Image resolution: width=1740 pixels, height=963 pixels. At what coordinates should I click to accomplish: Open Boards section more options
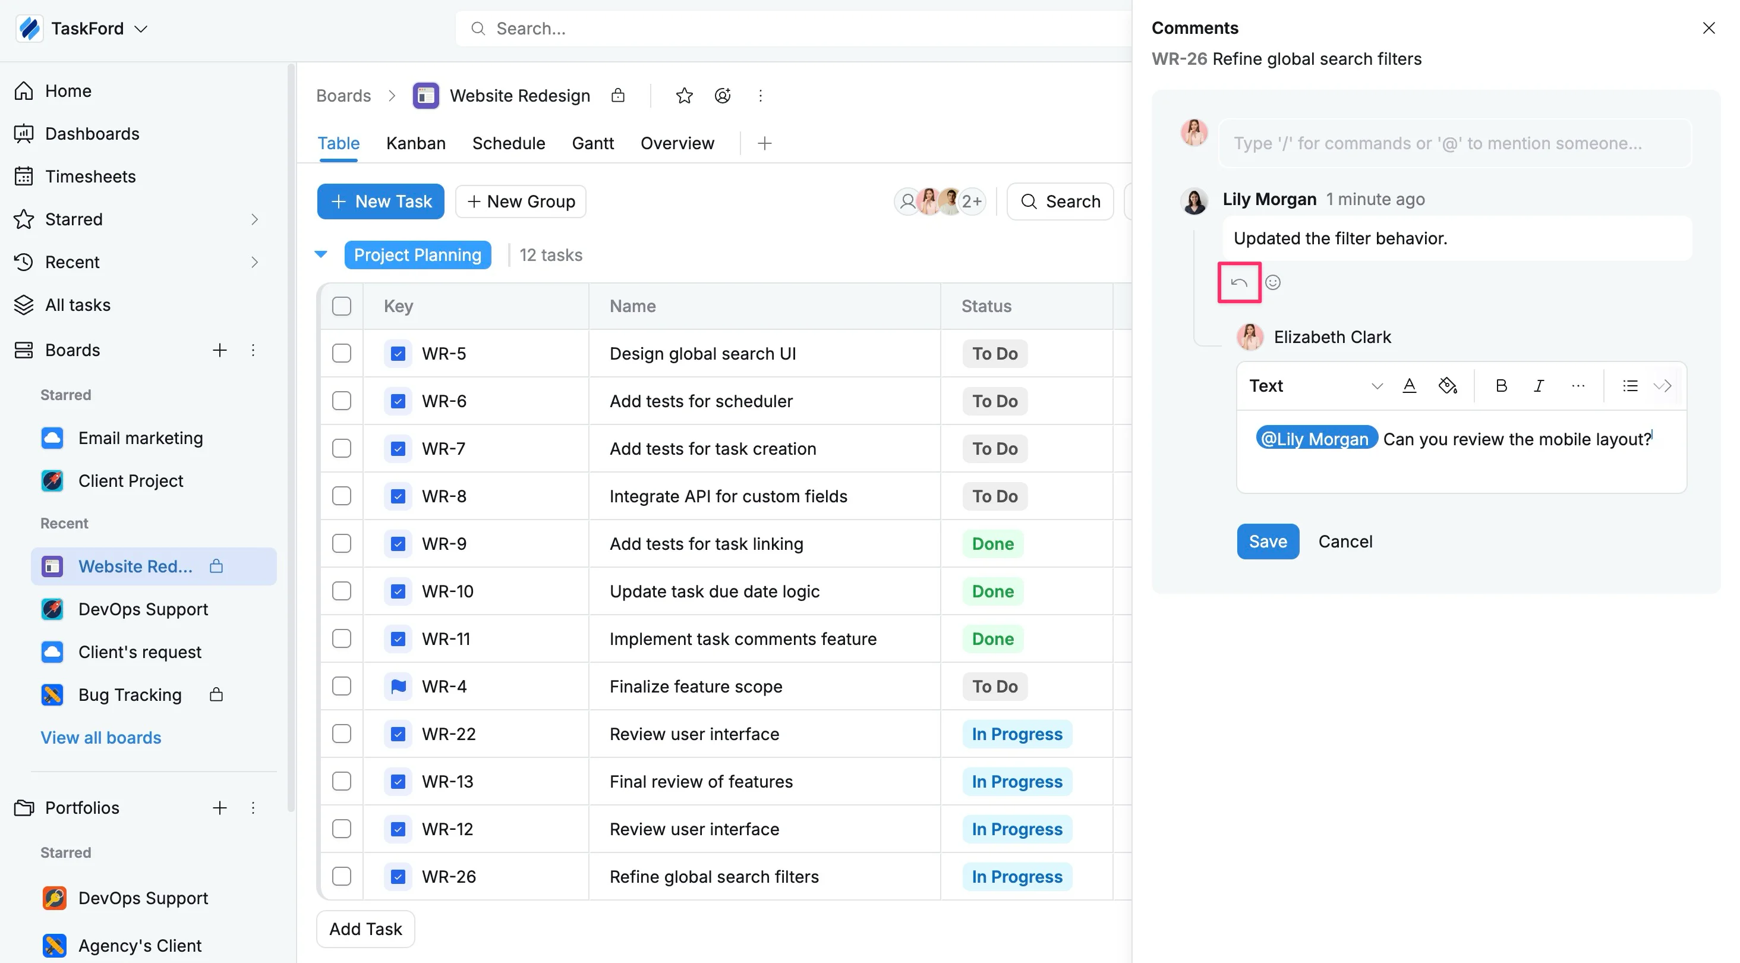point(253,350)
